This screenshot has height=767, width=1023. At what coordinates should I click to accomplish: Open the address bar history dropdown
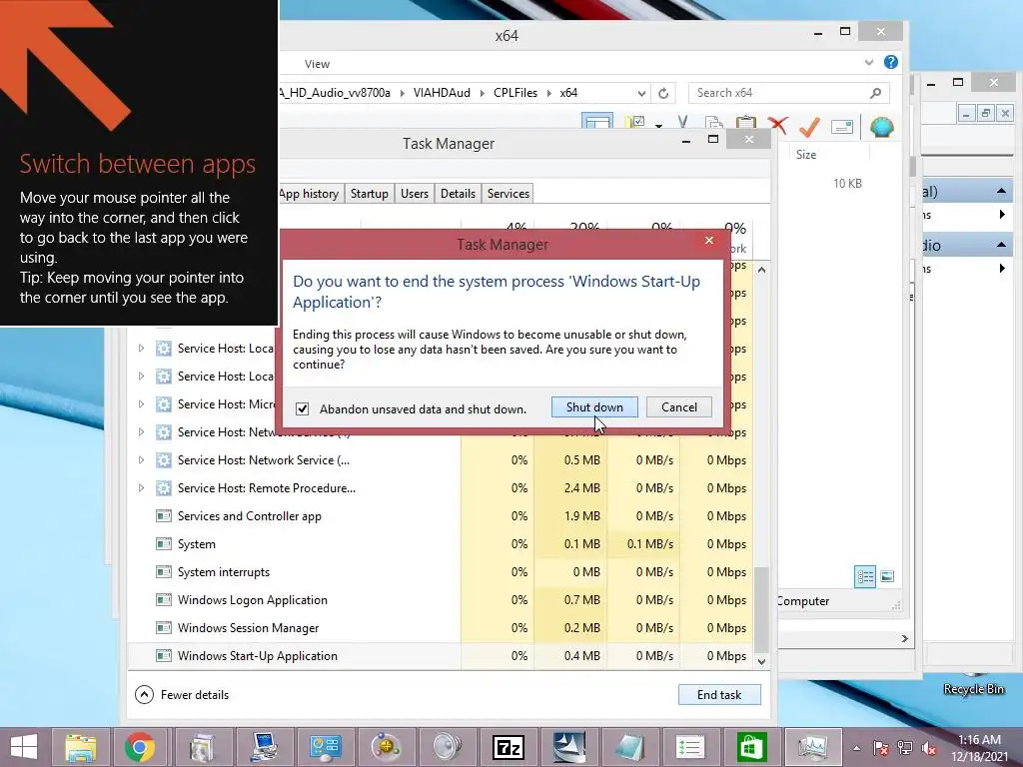(x=642, y=93)
